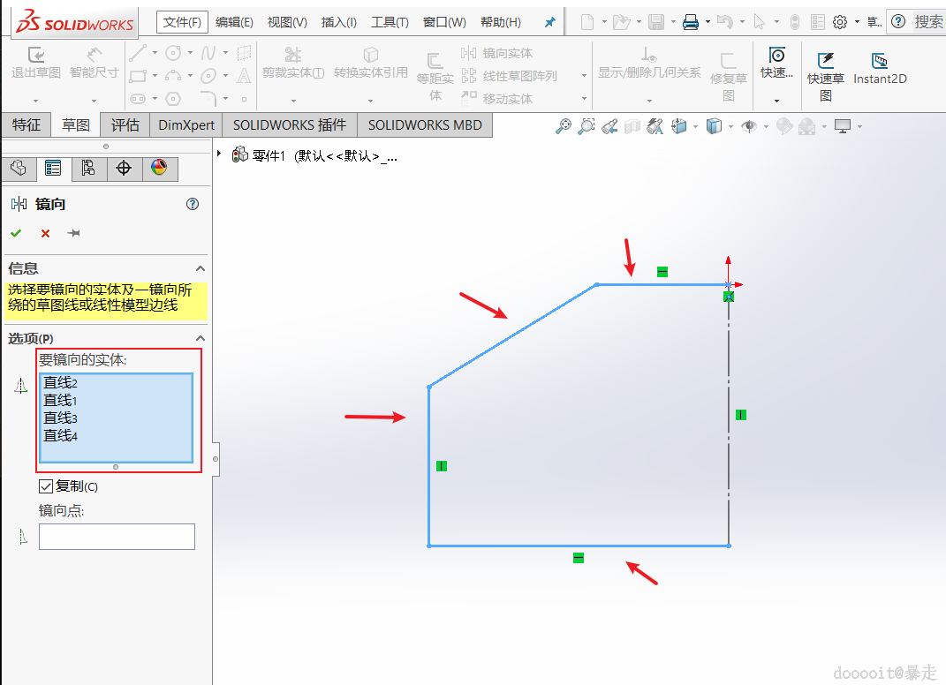This screenshot has height=685, width=946.
Task: Collapse the 选项 section
Action: tap(201, 338)
